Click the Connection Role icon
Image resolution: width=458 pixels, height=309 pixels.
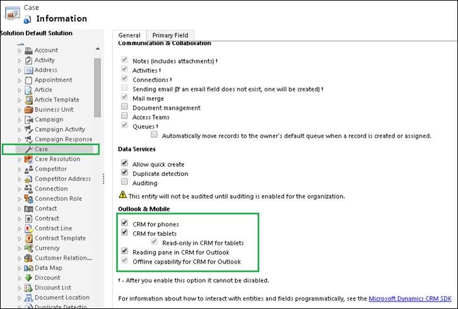(x=28, y=199)
